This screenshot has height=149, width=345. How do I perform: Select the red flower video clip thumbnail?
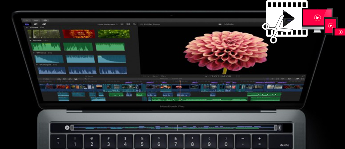pos(79,34)
